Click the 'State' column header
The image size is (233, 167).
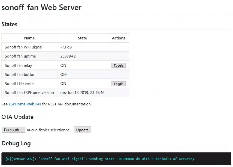tap(82, 38)
